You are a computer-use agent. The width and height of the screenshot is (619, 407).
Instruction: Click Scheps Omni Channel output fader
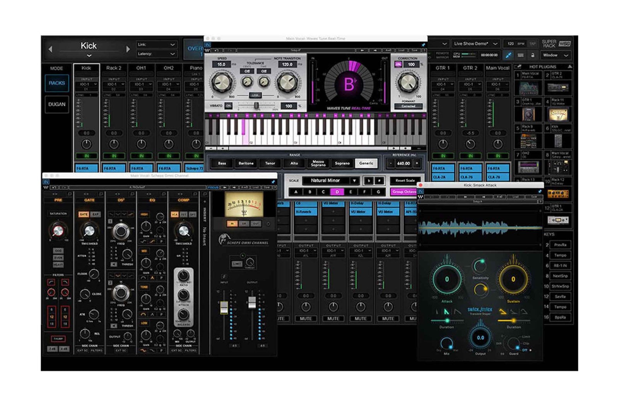(x=252, y=303)
